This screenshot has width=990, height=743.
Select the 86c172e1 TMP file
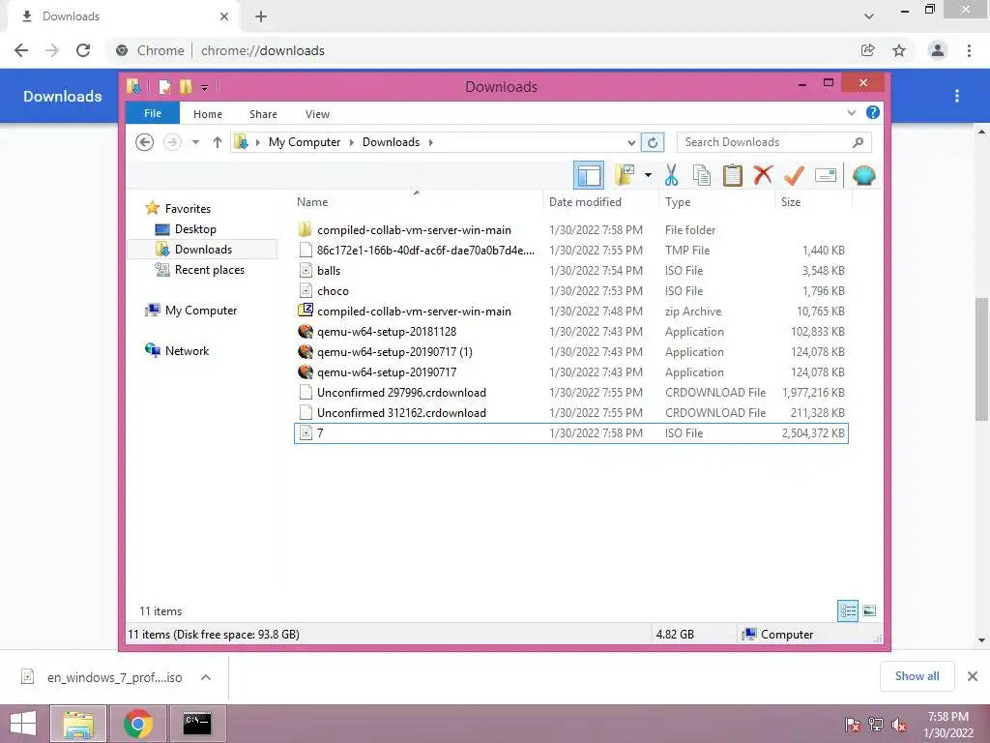click(x=570, y=251)
